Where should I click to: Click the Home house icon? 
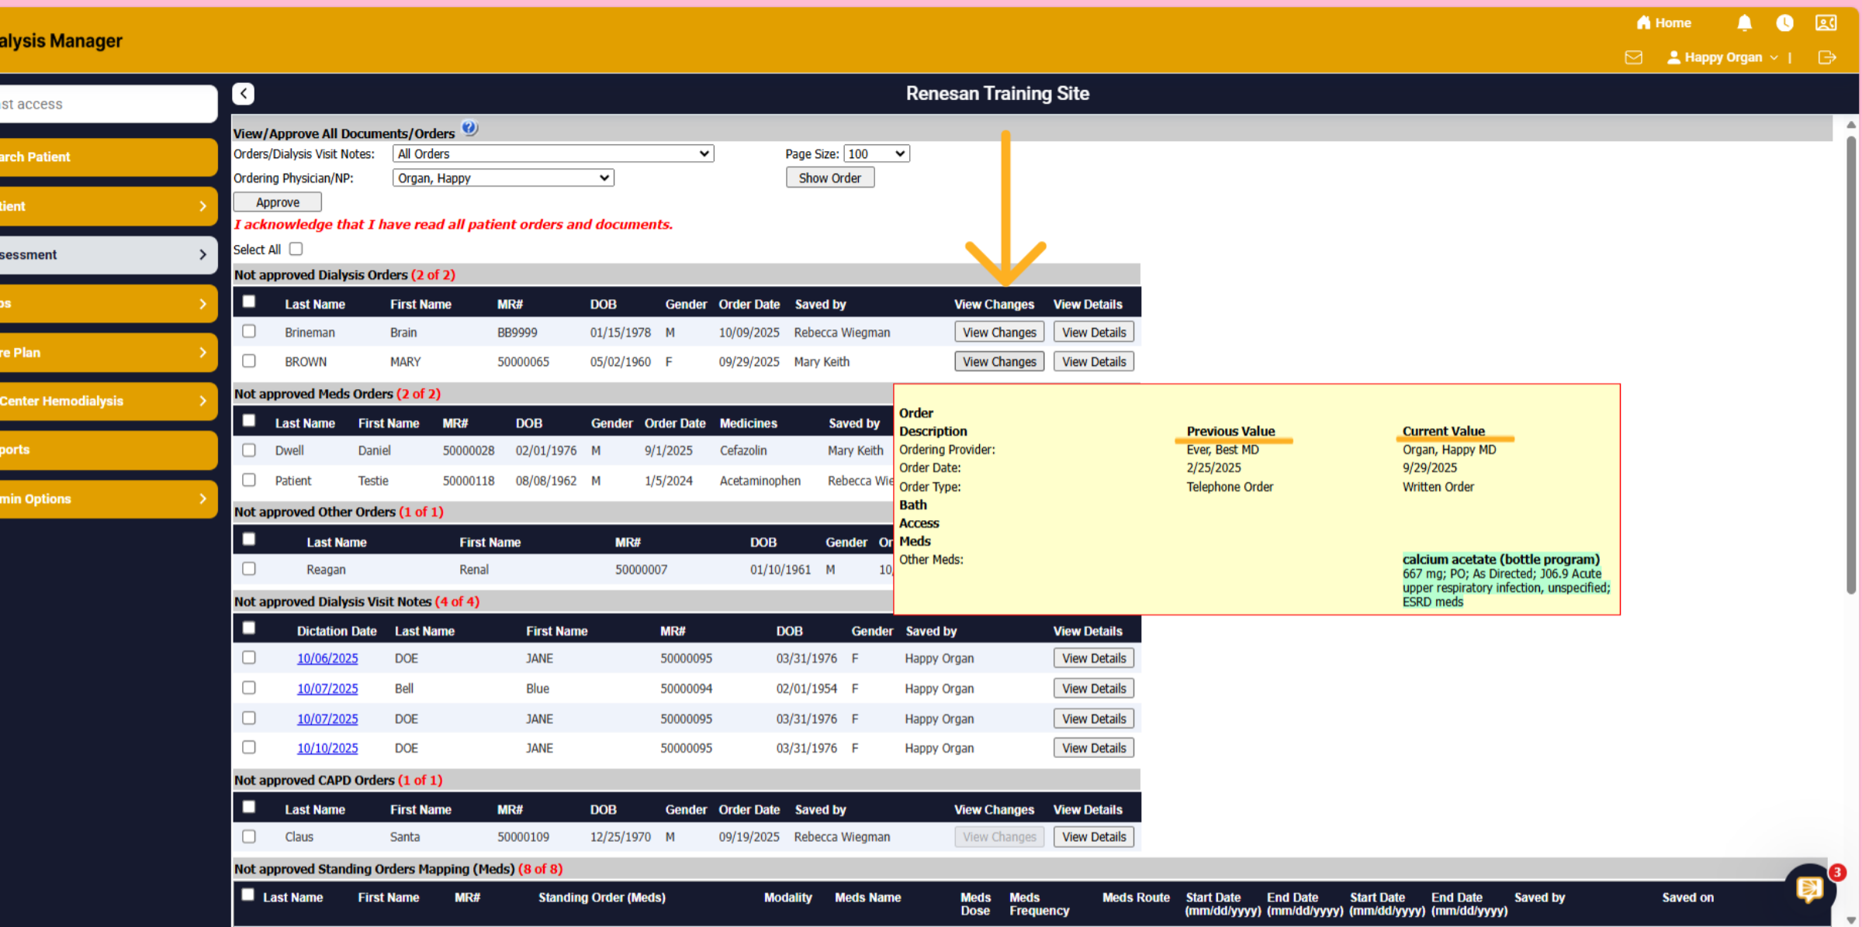coord(1643,22)
